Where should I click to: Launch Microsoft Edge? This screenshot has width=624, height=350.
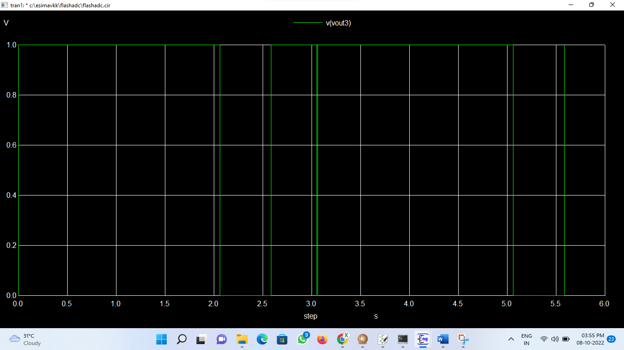click(262, 339)
